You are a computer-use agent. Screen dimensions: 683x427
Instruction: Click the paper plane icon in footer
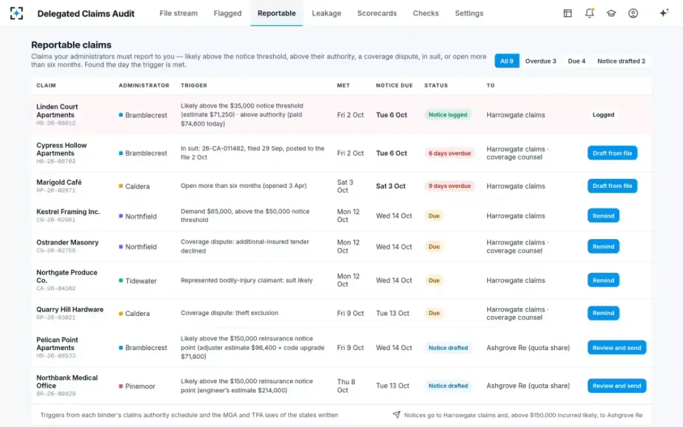(396, 415)
